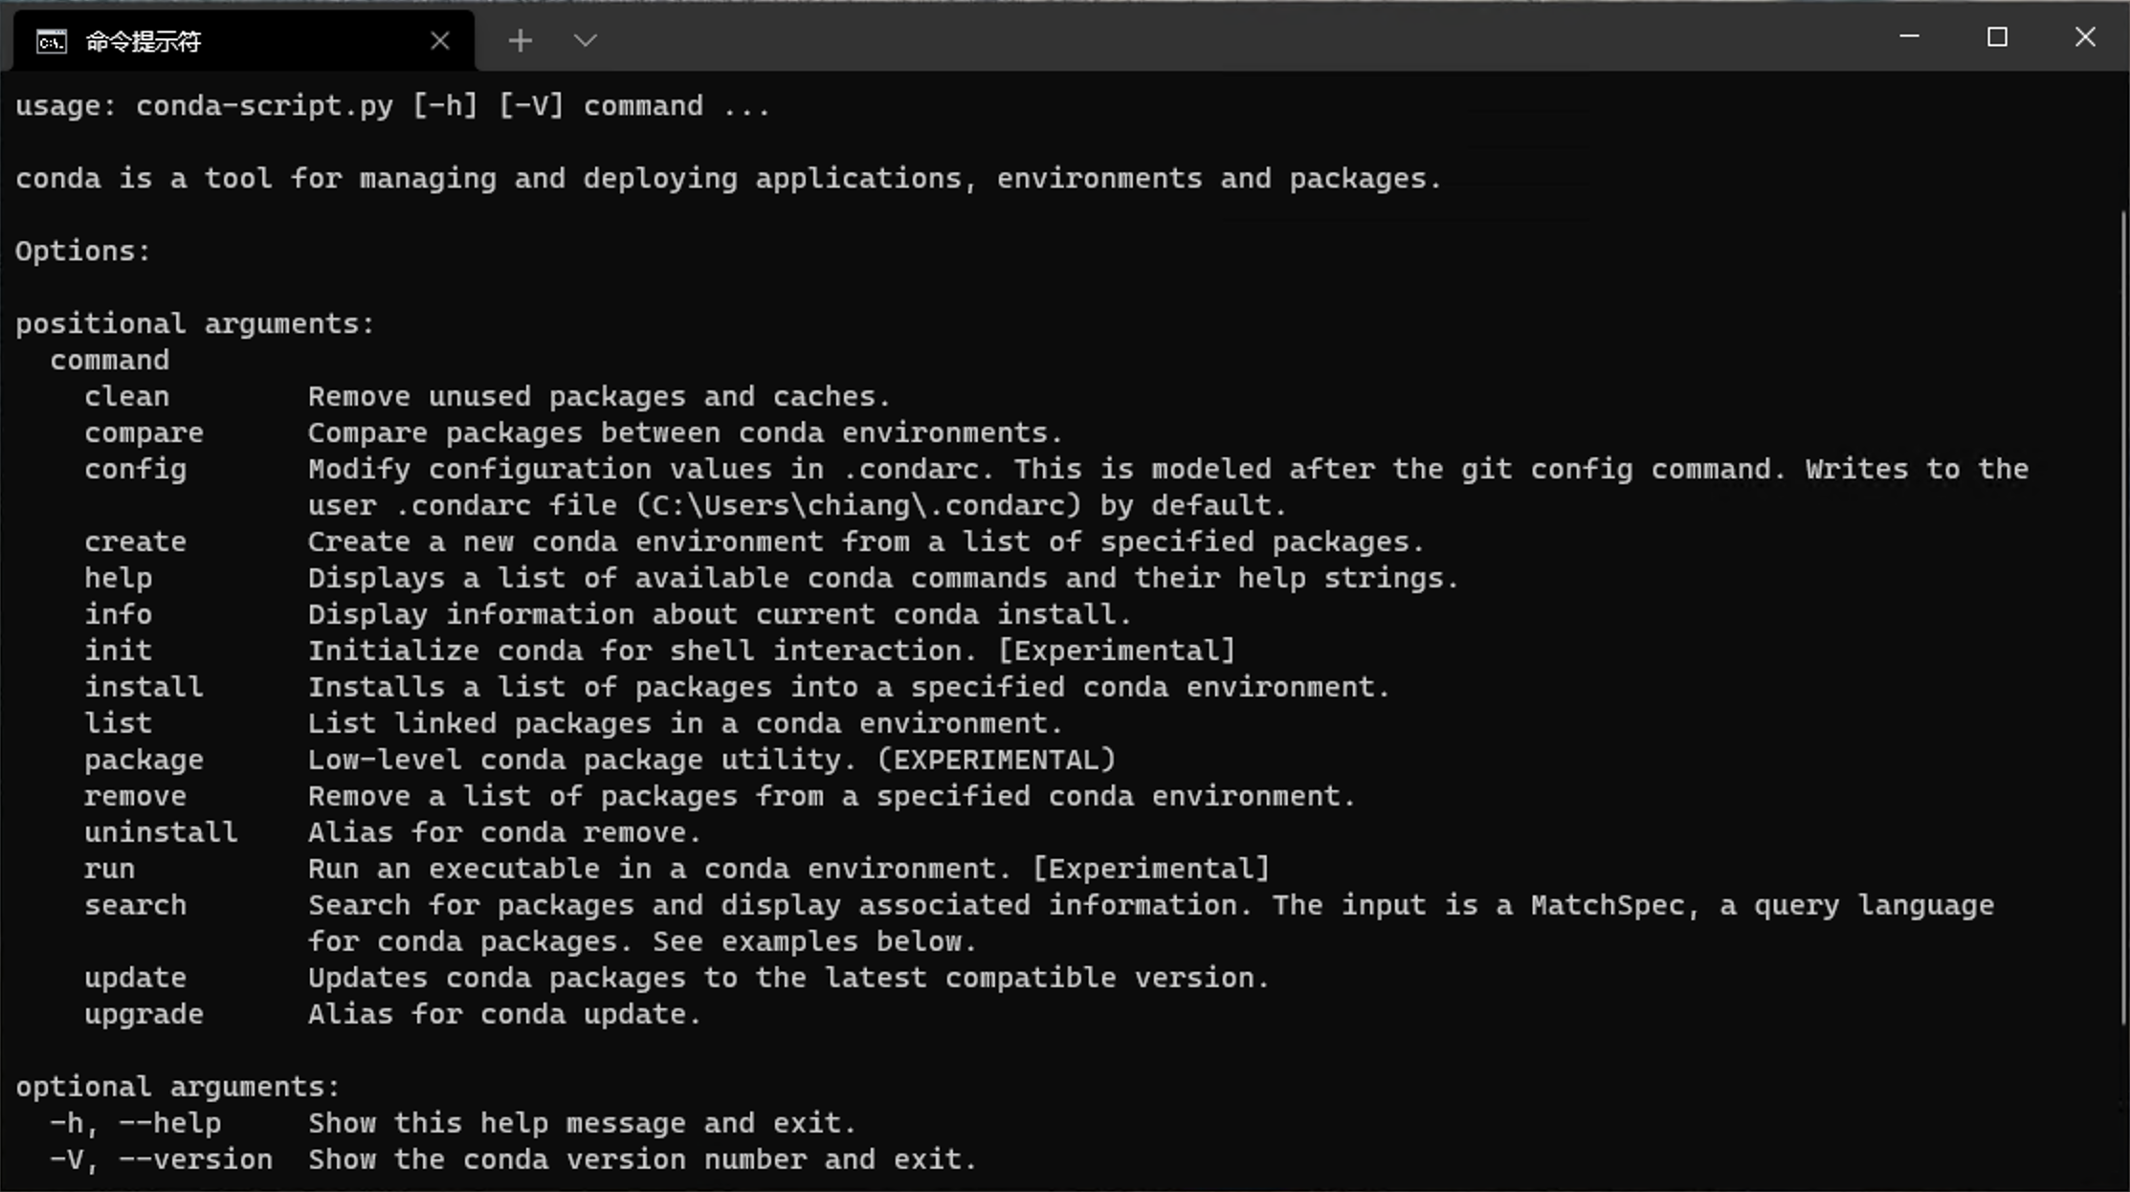Click the '--help' option text
Viewport: 2130px width, 1192px height.
point(169,1123)
